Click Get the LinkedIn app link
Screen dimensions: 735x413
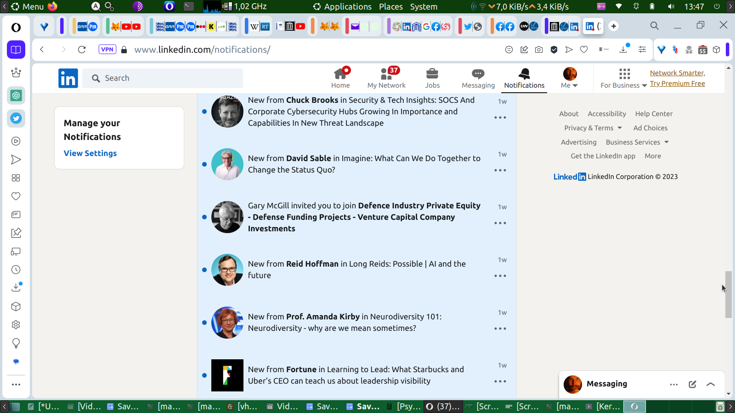tap(603, 156)
